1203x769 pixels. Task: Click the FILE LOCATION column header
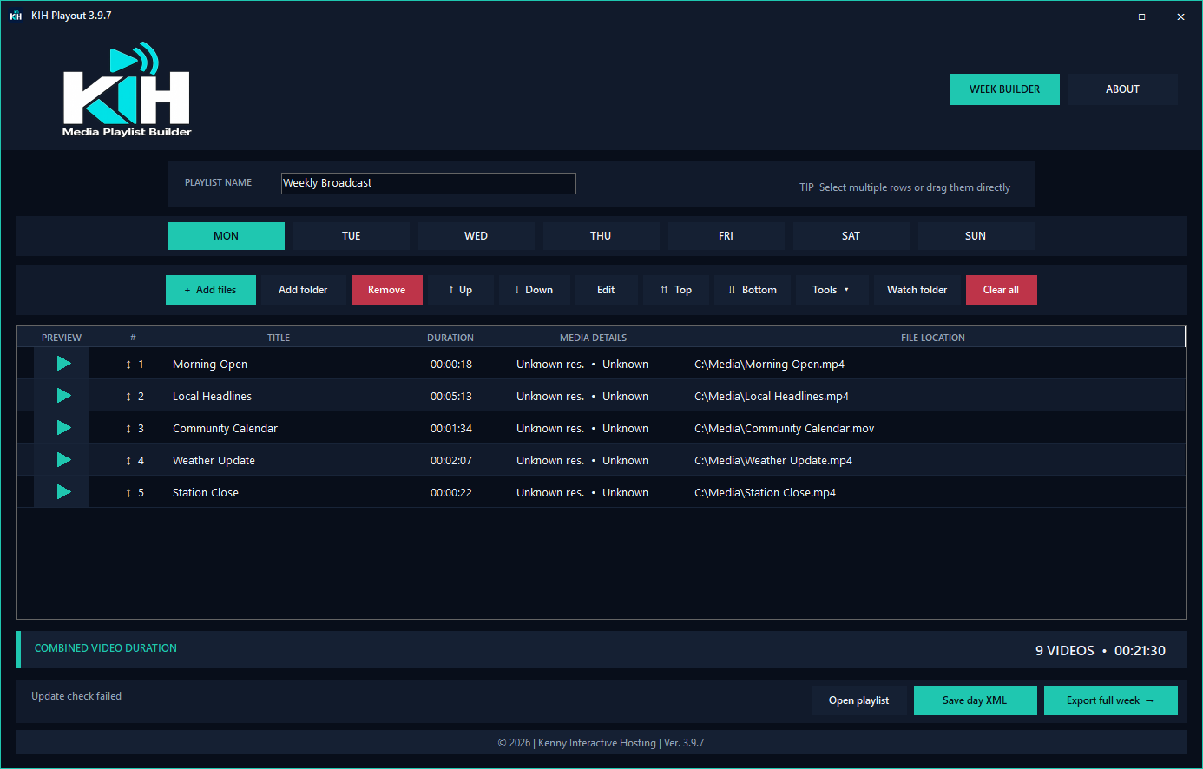(933, 338)
